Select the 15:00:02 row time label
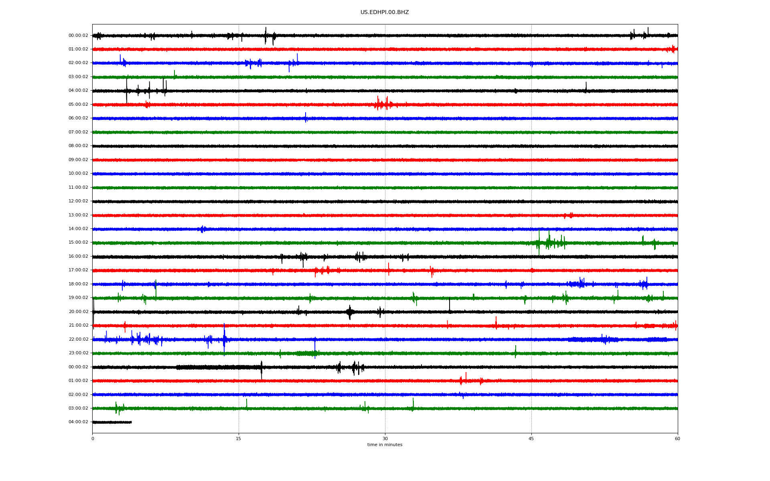 (78, 243)
